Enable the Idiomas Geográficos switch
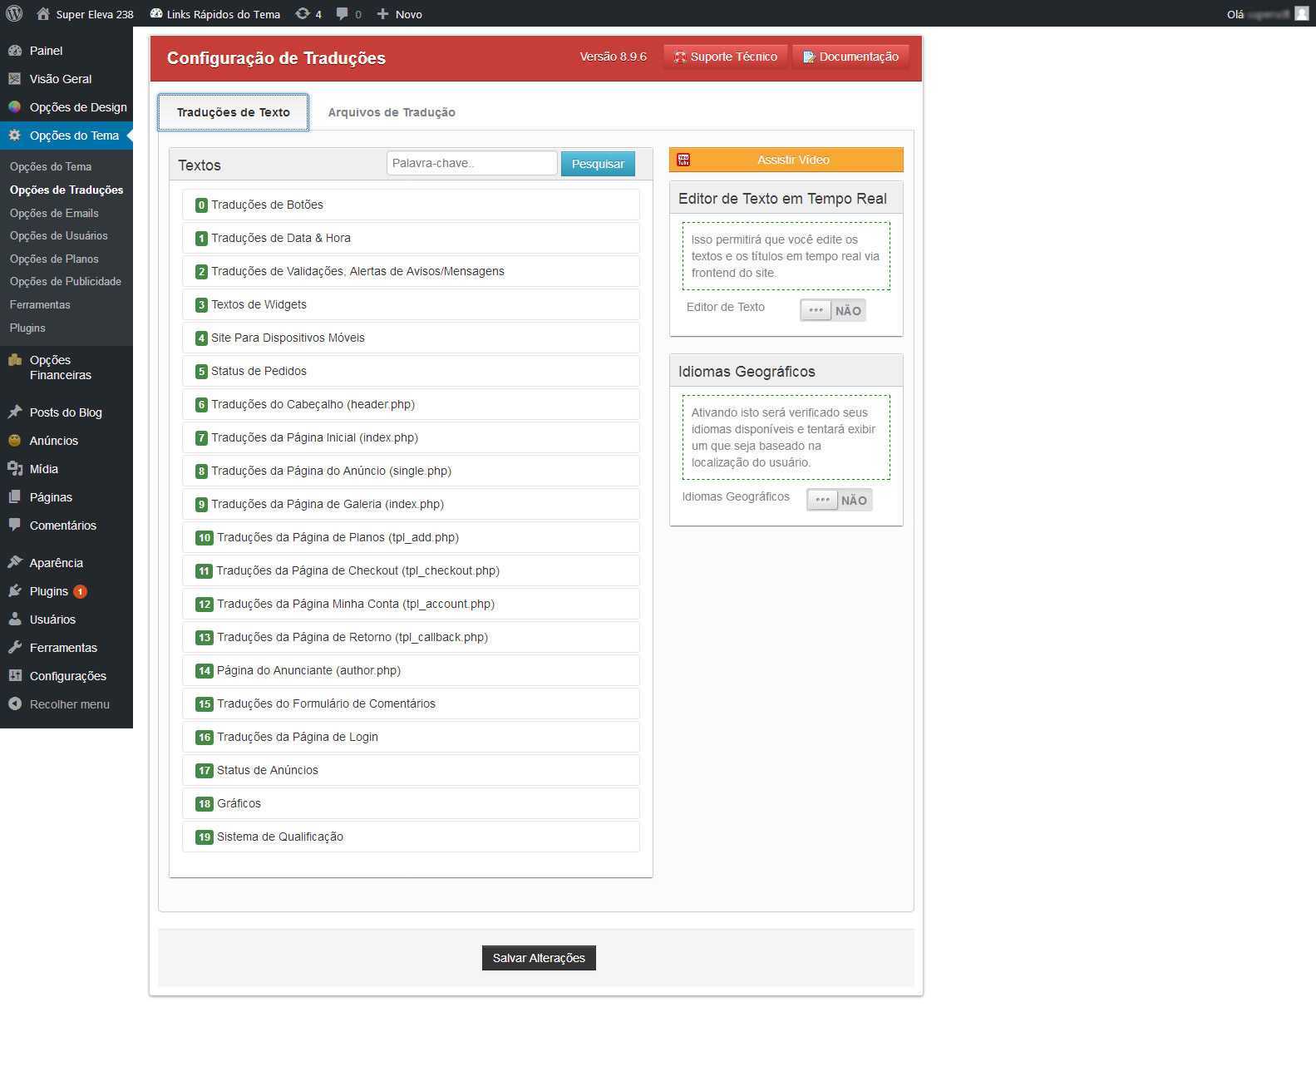The width and height of the screenshot is (1316, 1091). 839,500
